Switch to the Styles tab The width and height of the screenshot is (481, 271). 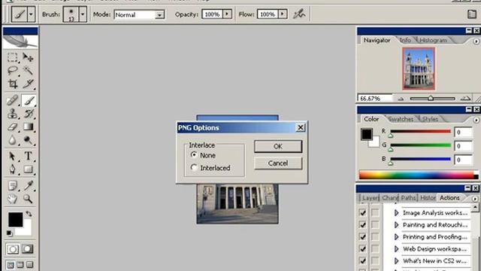pyautogui.click(x=430, y=119)
